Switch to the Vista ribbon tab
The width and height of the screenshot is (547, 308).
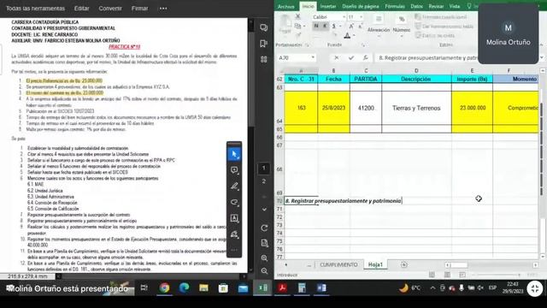454,6
